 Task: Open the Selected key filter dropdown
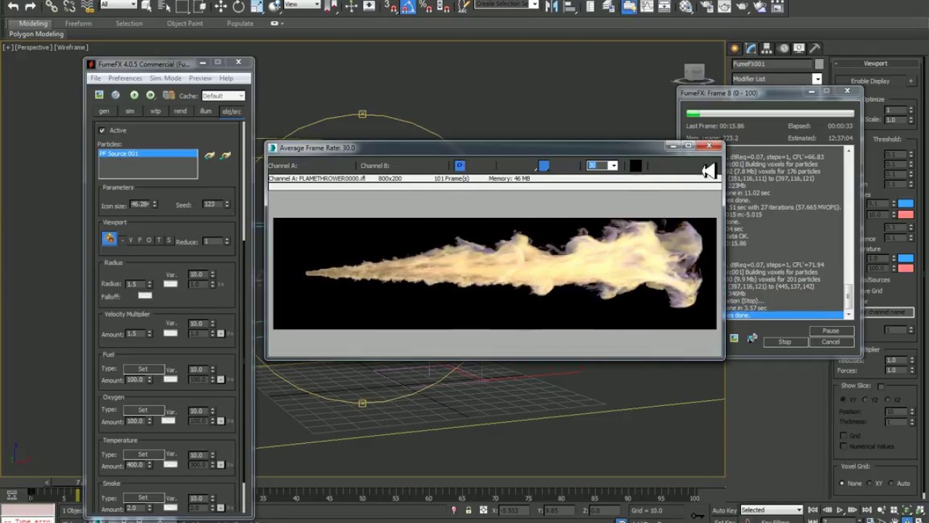(x=771, y=510)
